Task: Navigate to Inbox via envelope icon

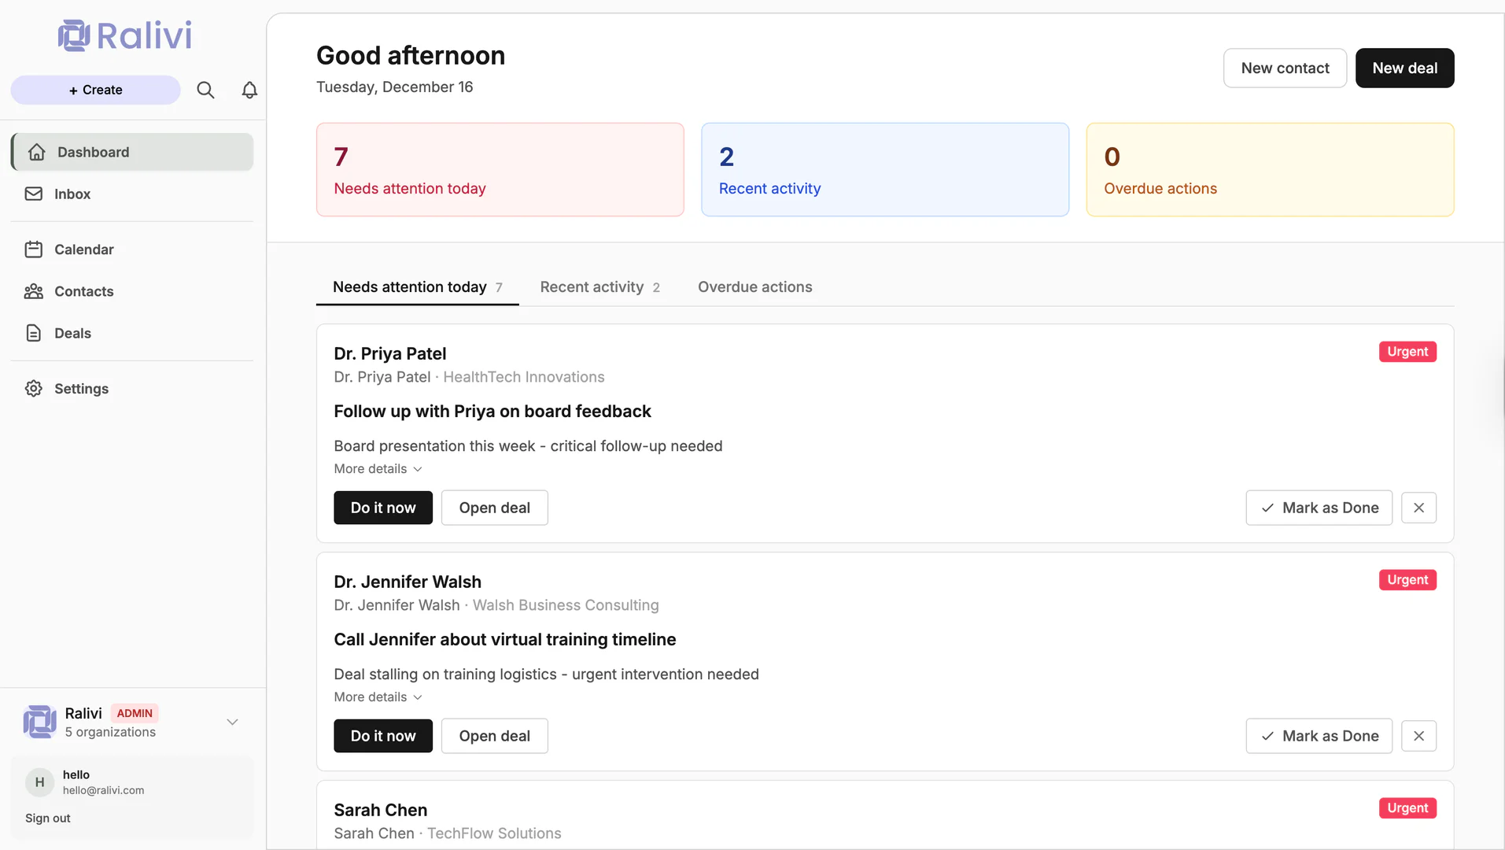Action: pyautogui.click(x=34, y=194)
